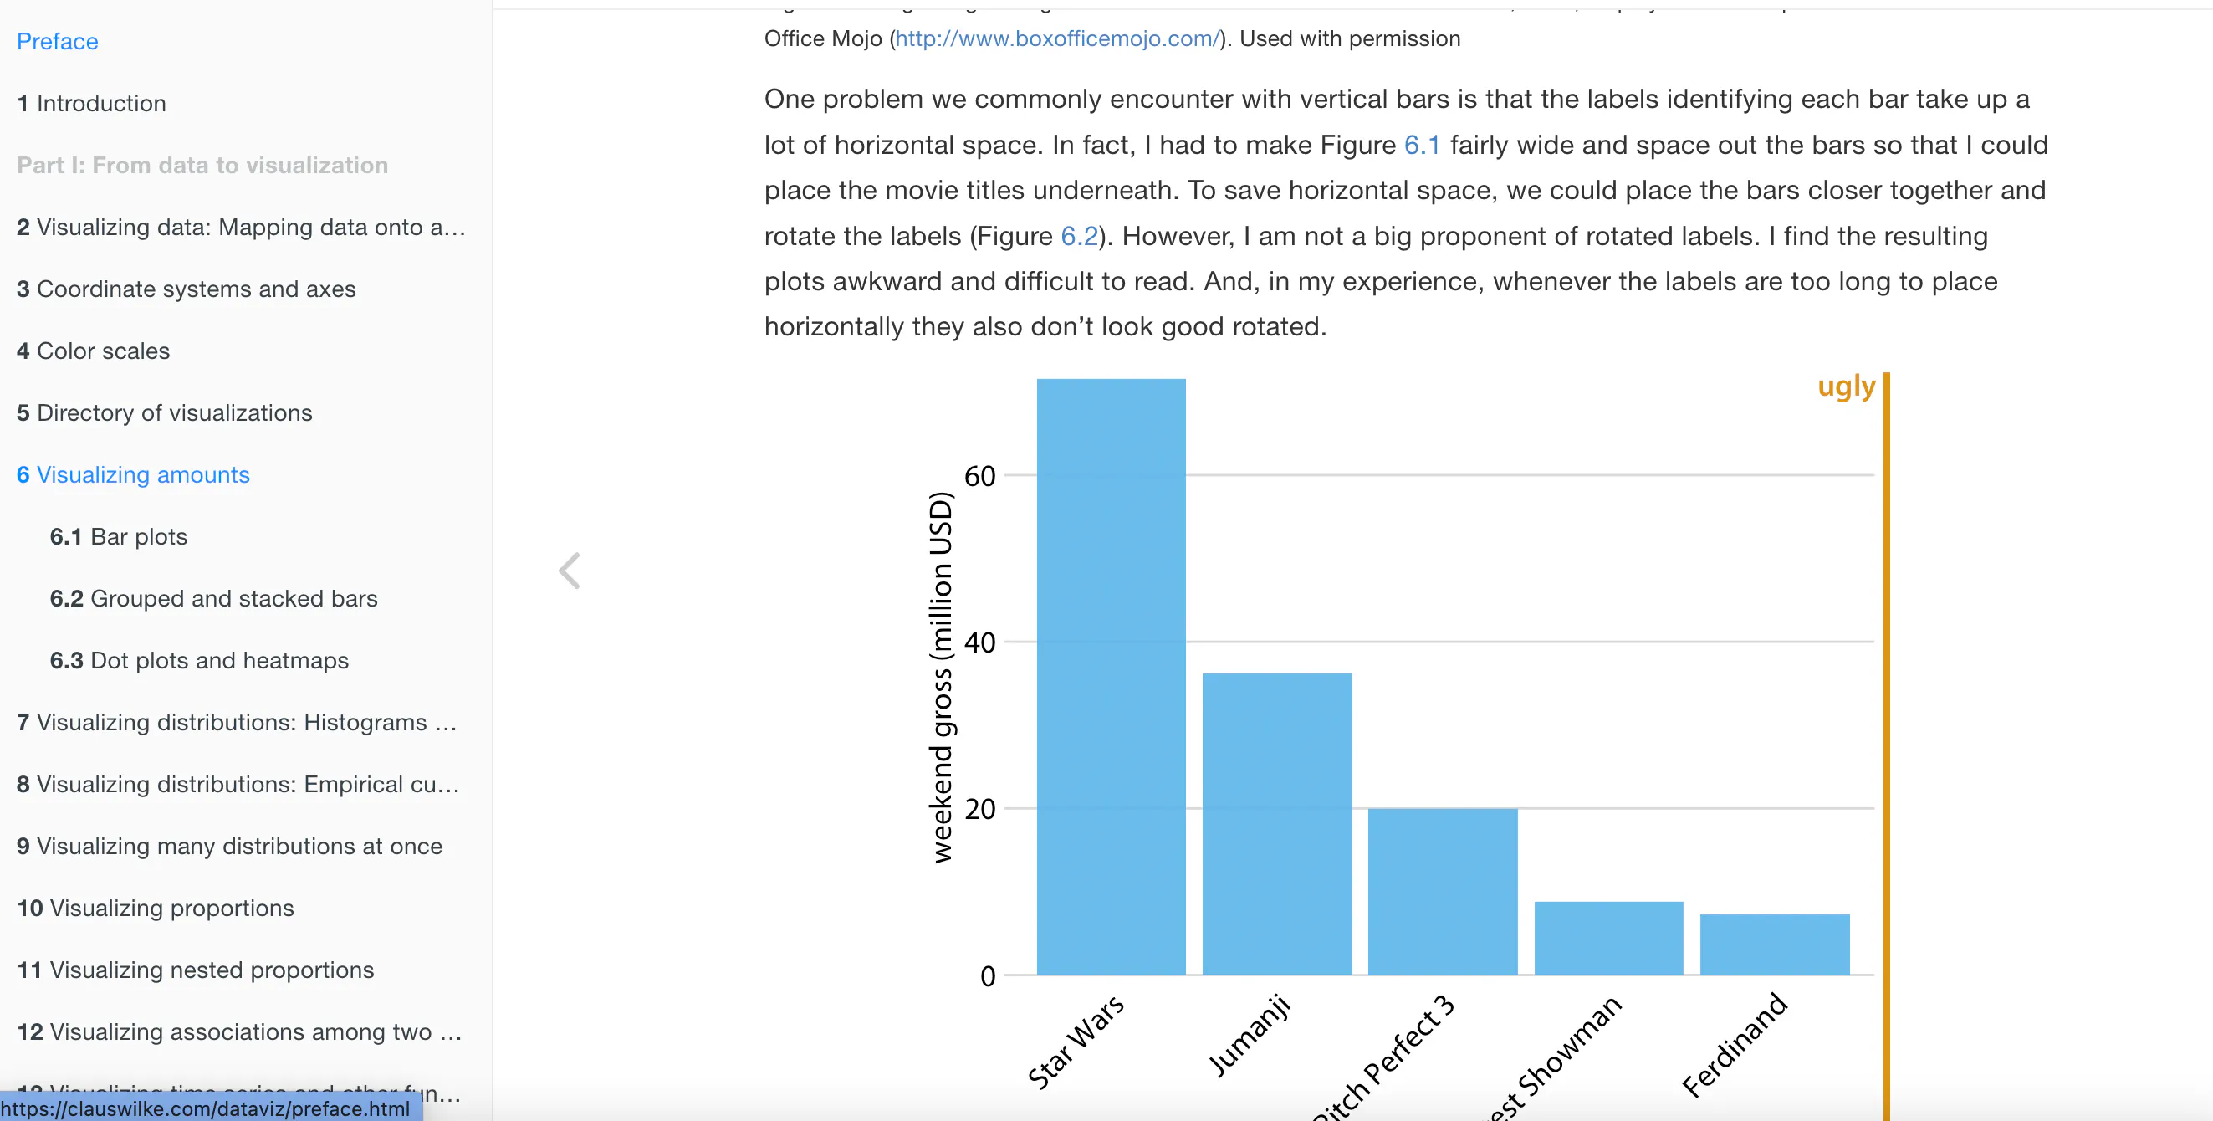Open section 6.2 Grouped and stacked bars
This screenshot has height=1121, width=2213.
(x=213, y=599)
